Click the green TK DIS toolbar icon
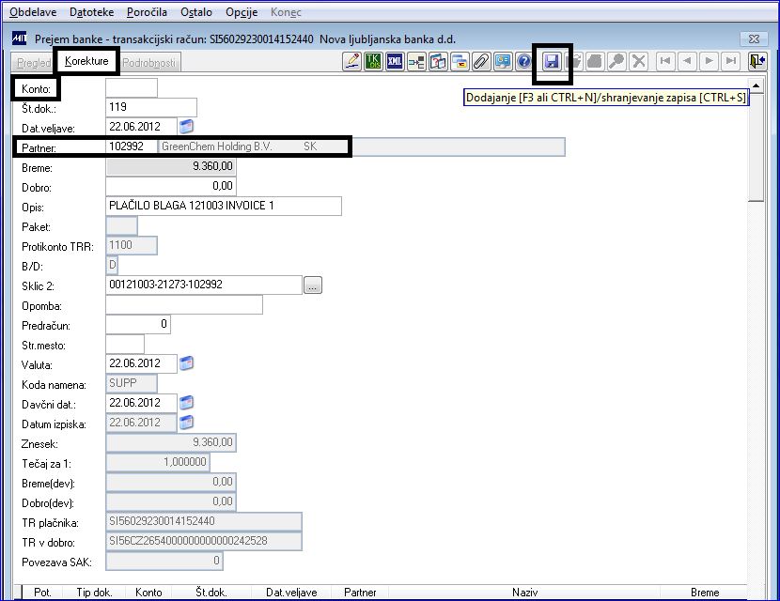The width and height of the screenshot is (780, 601). click(374, 62)
